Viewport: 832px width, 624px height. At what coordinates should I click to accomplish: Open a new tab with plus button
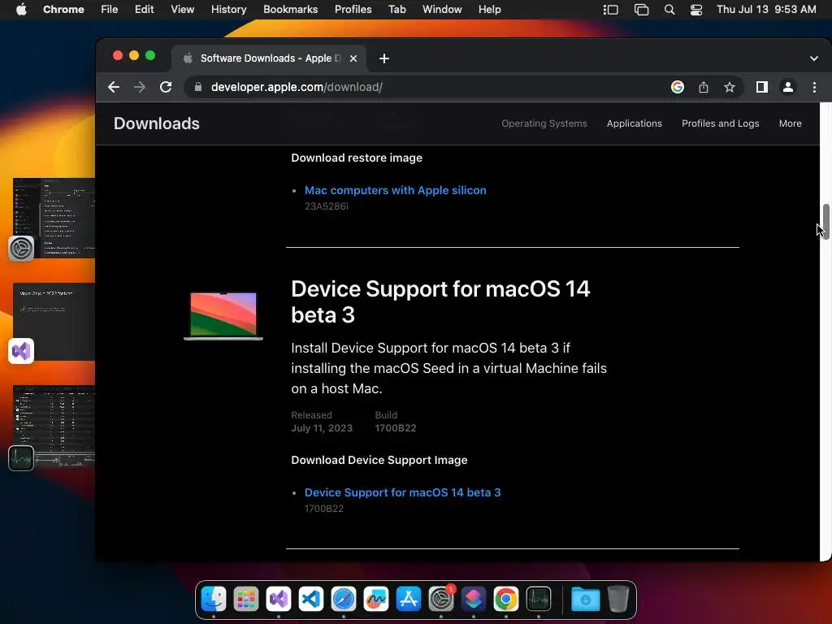click(x=384, y=58)
